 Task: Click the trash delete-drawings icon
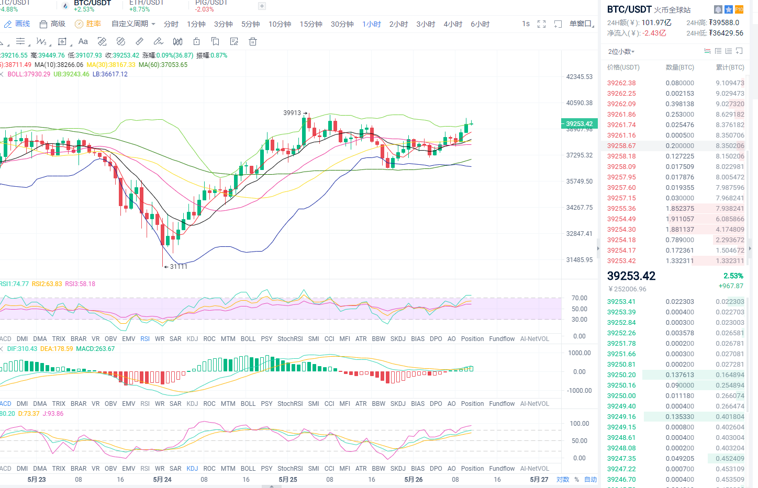click(x=253, y=41)
